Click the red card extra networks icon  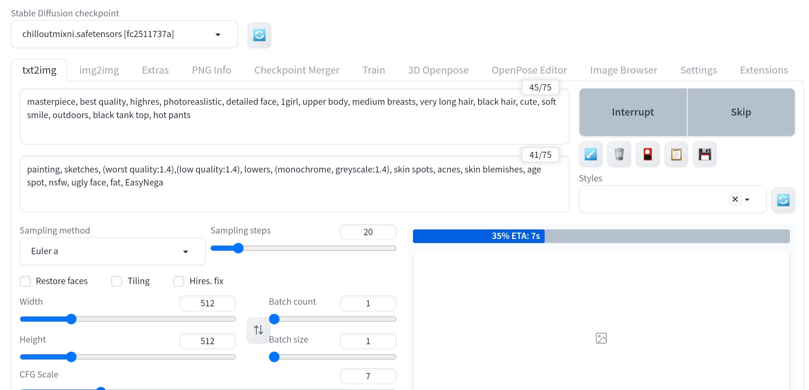pos(647,154)
